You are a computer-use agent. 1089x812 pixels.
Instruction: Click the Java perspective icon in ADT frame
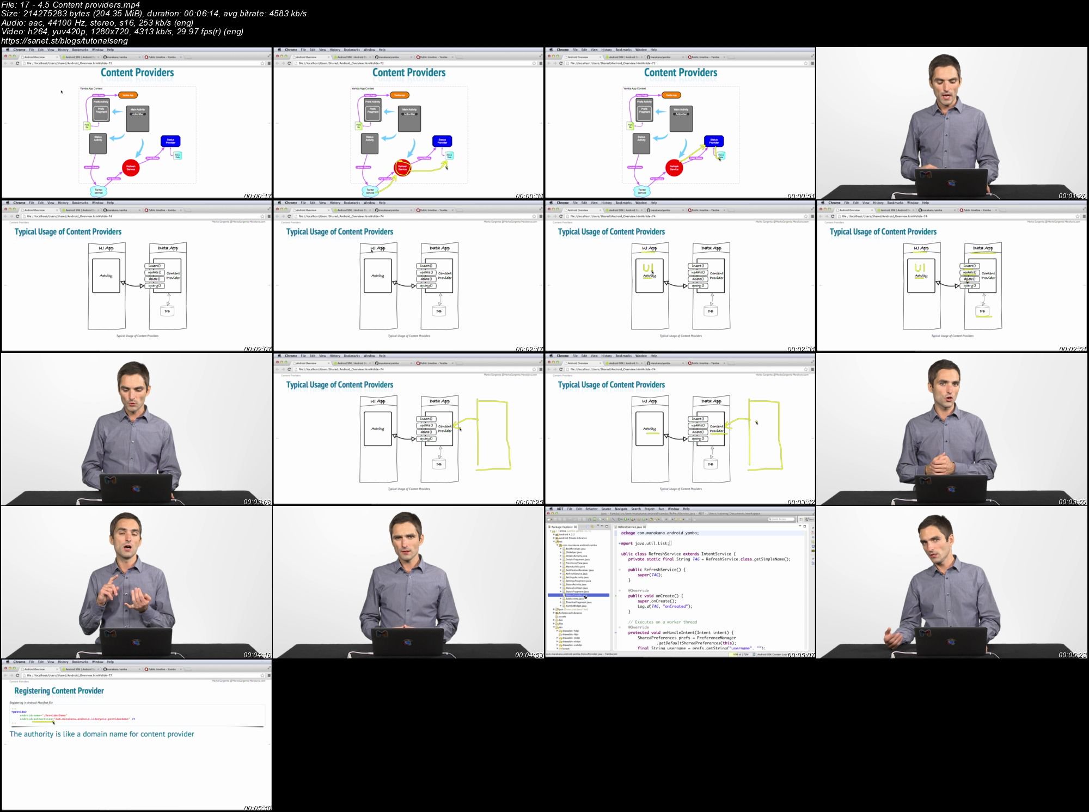[810, 519]
